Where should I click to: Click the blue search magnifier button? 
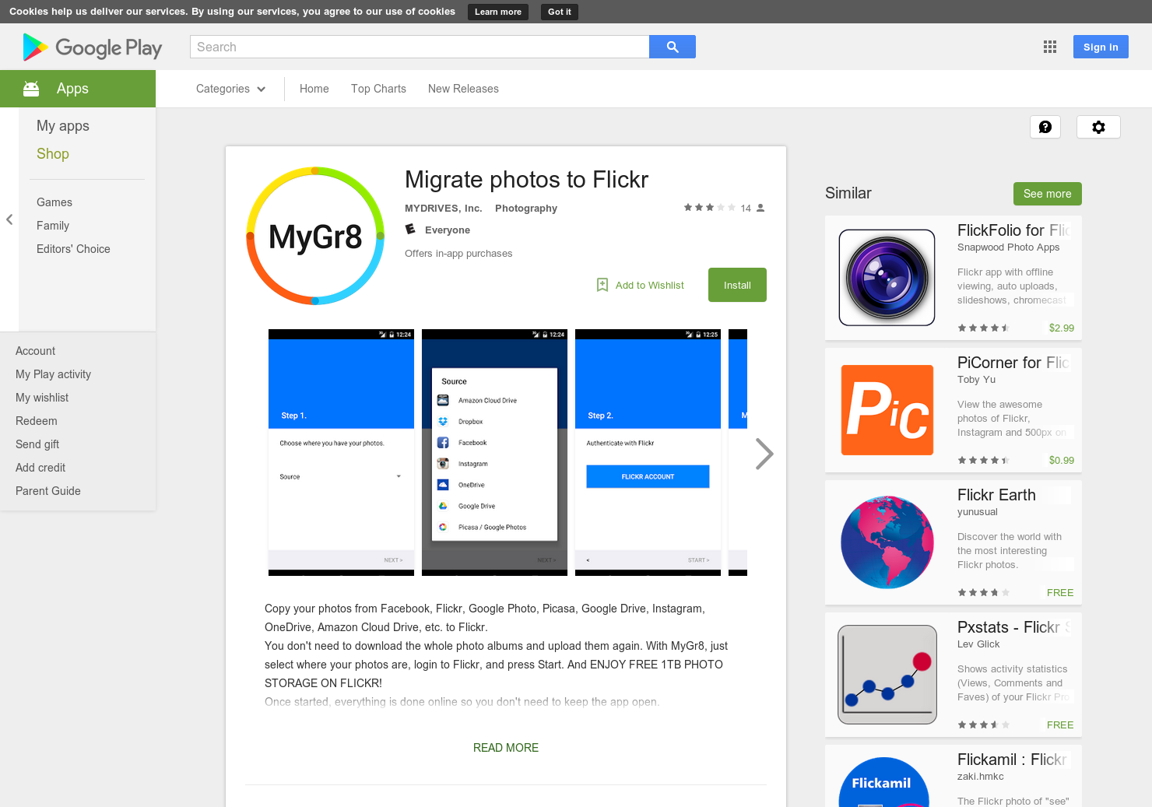[673, 47]
